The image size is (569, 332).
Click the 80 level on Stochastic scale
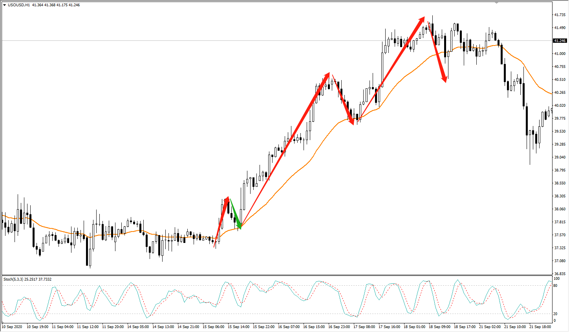[555, 286]
